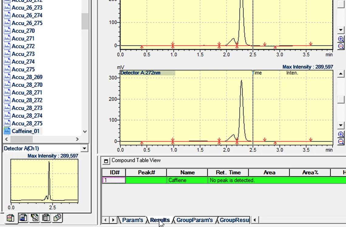Image resolution: width=346 pixels, height=227 pixels.
Task: Select the Accu_28_271 data file
Action: click(27, 92)
